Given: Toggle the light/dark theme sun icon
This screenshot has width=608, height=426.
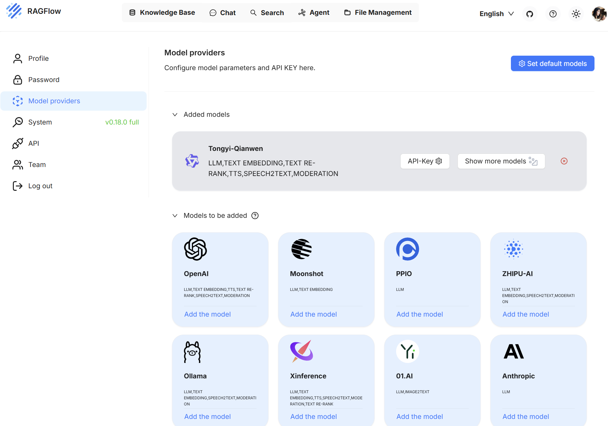Looking at the screenshot, I should (x=576, y=14).
